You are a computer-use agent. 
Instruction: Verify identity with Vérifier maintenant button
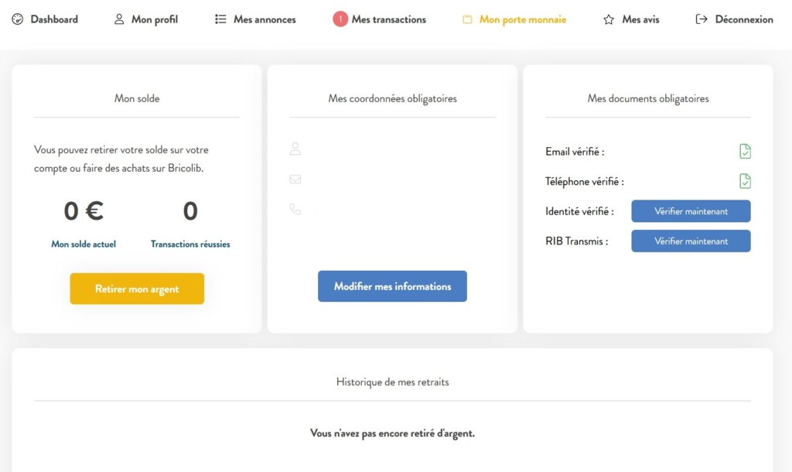click(691, 211)
